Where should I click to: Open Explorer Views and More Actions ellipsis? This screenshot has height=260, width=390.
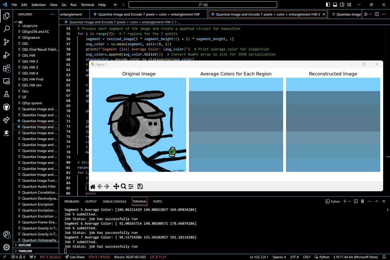53,14
